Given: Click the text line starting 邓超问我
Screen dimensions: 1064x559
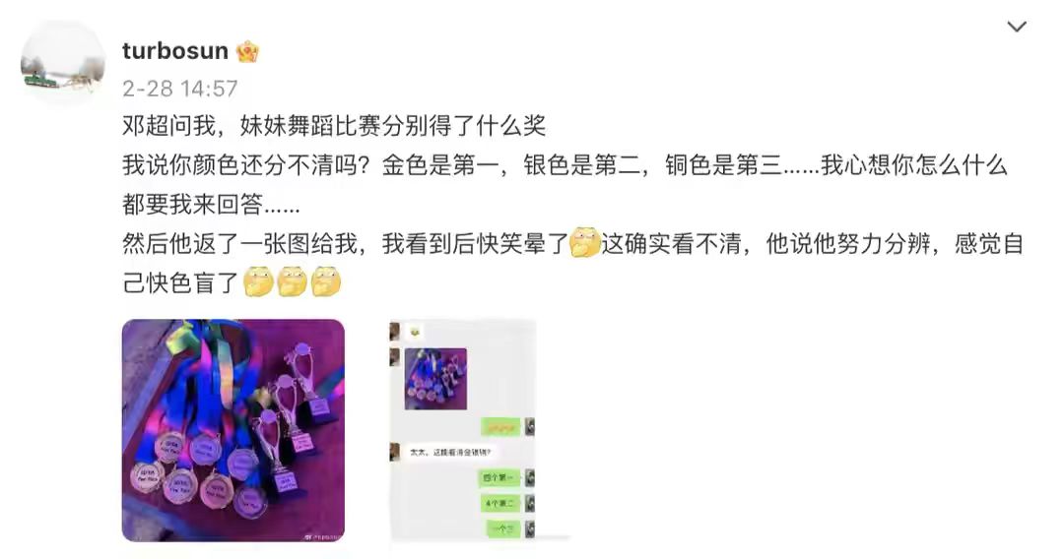Looking at the screenshot, I should (x=334, y=125).
